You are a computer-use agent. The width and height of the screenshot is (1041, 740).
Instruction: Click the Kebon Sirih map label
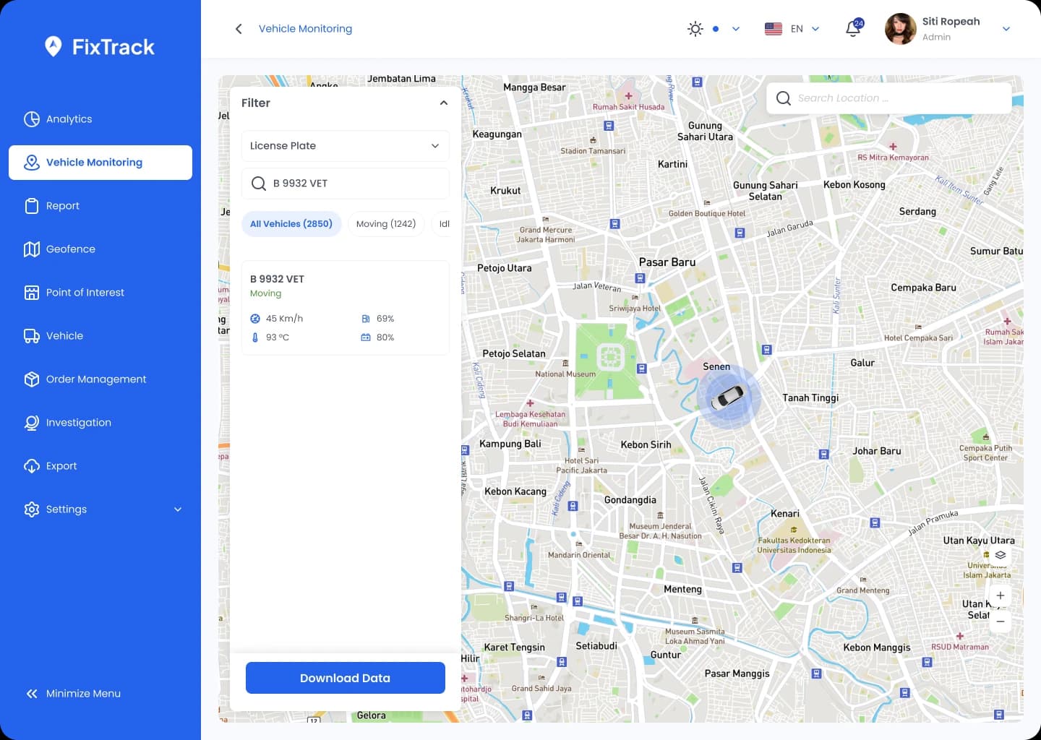pyautogui.click(x=646, y=444)
